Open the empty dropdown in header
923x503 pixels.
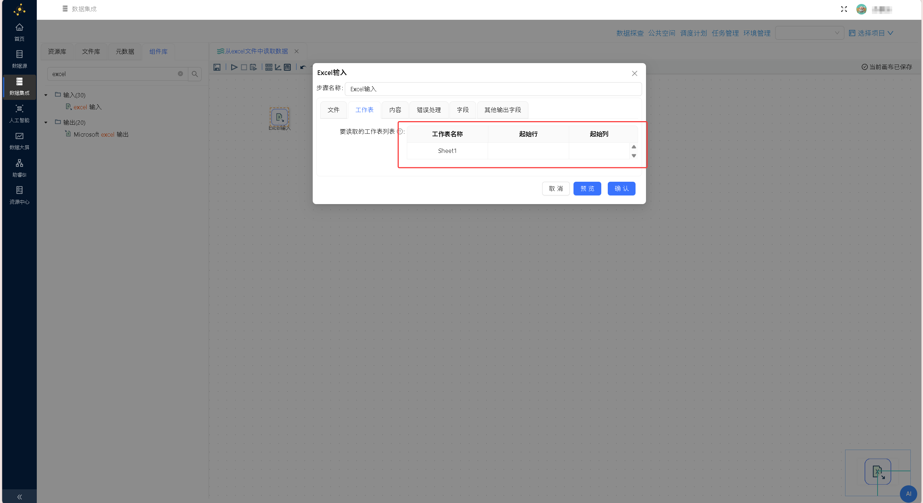(809, 33)
